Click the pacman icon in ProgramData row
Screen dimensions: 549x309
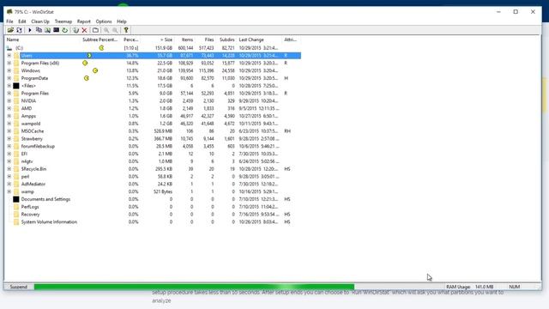pos(87,78)
